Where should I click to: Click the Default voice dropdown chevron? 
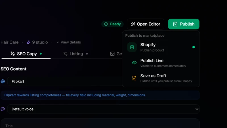(x=197, y=109)
